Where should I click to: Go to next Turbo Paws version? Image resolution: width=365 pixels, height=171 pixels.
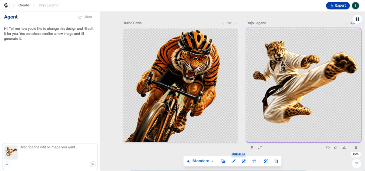(236, 23)
